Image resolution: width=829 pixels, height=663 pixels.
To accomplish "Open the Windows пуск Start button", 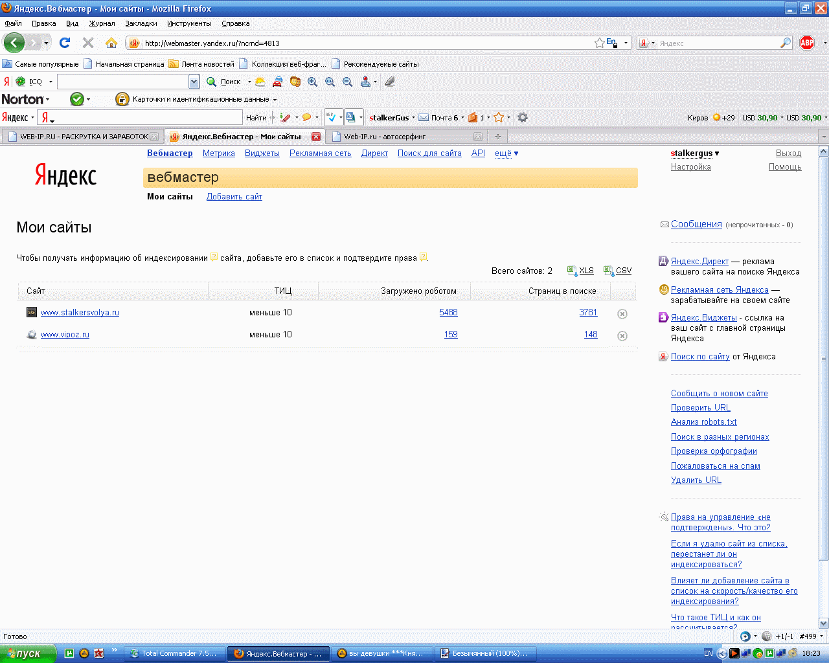I will click(28, 653).
